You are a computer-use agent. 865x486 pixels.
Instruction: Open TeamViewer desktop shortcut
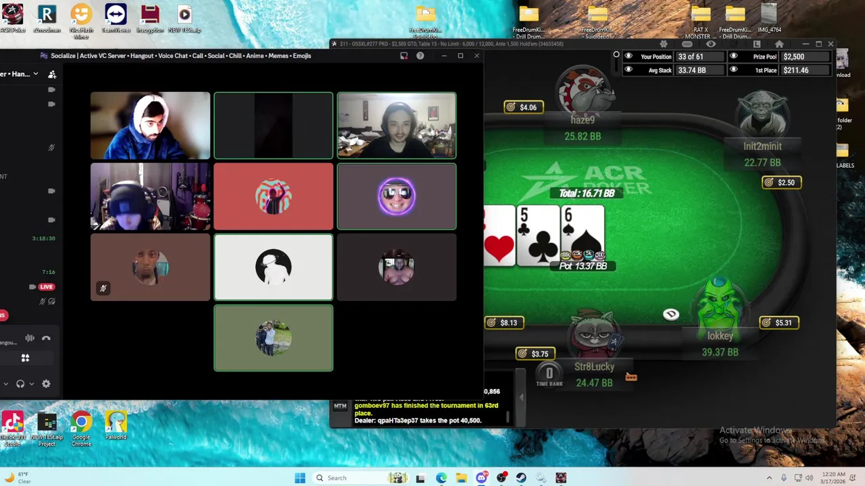coord(116,18)
